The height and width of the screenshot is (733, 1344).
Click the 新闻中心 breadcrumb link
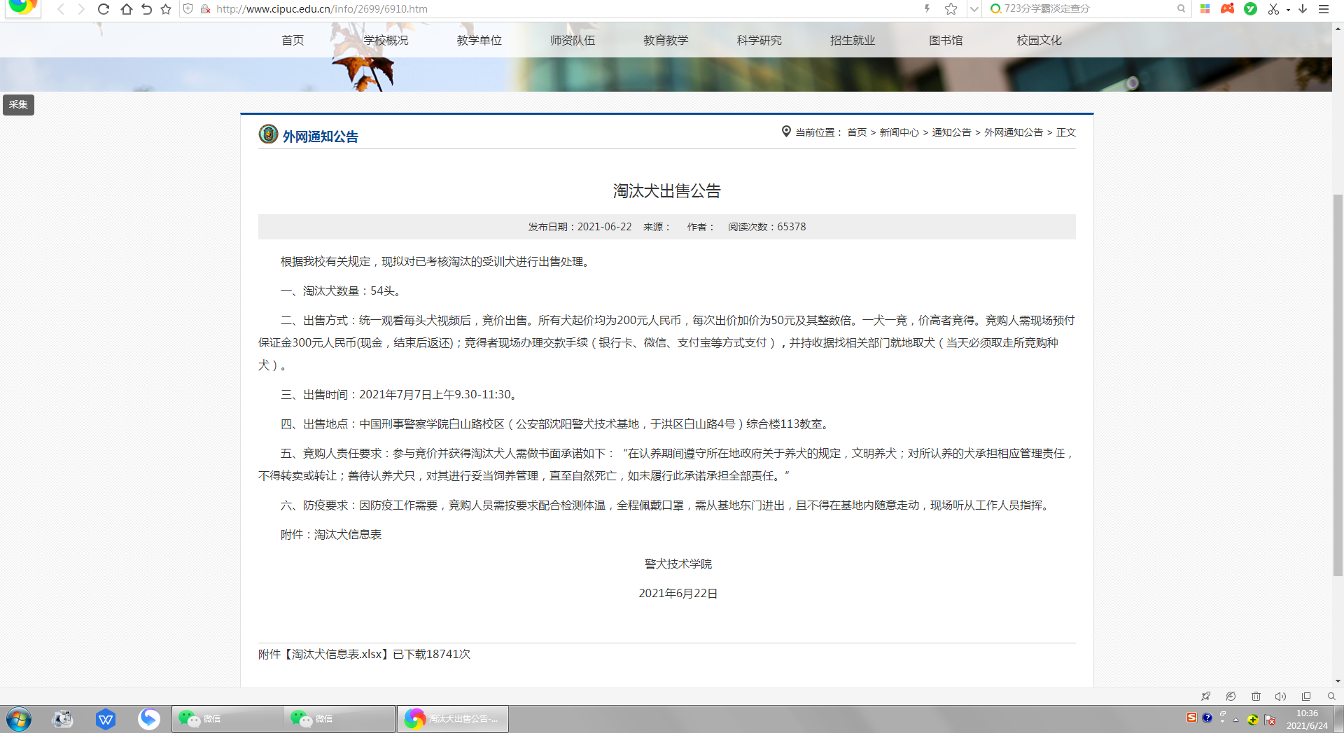click(899, 132)
